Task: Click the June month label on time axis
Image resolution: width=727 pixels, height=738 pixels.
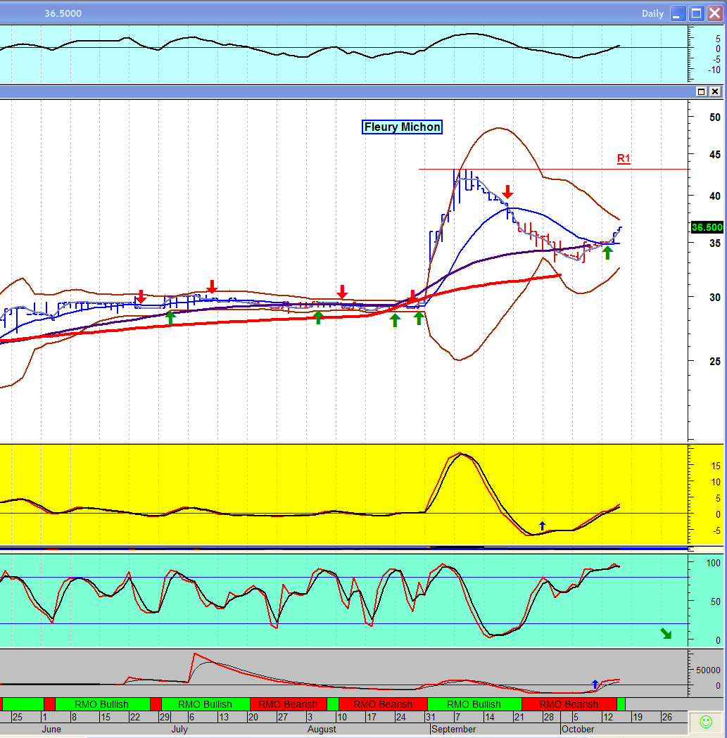Action: click(51, 729)
